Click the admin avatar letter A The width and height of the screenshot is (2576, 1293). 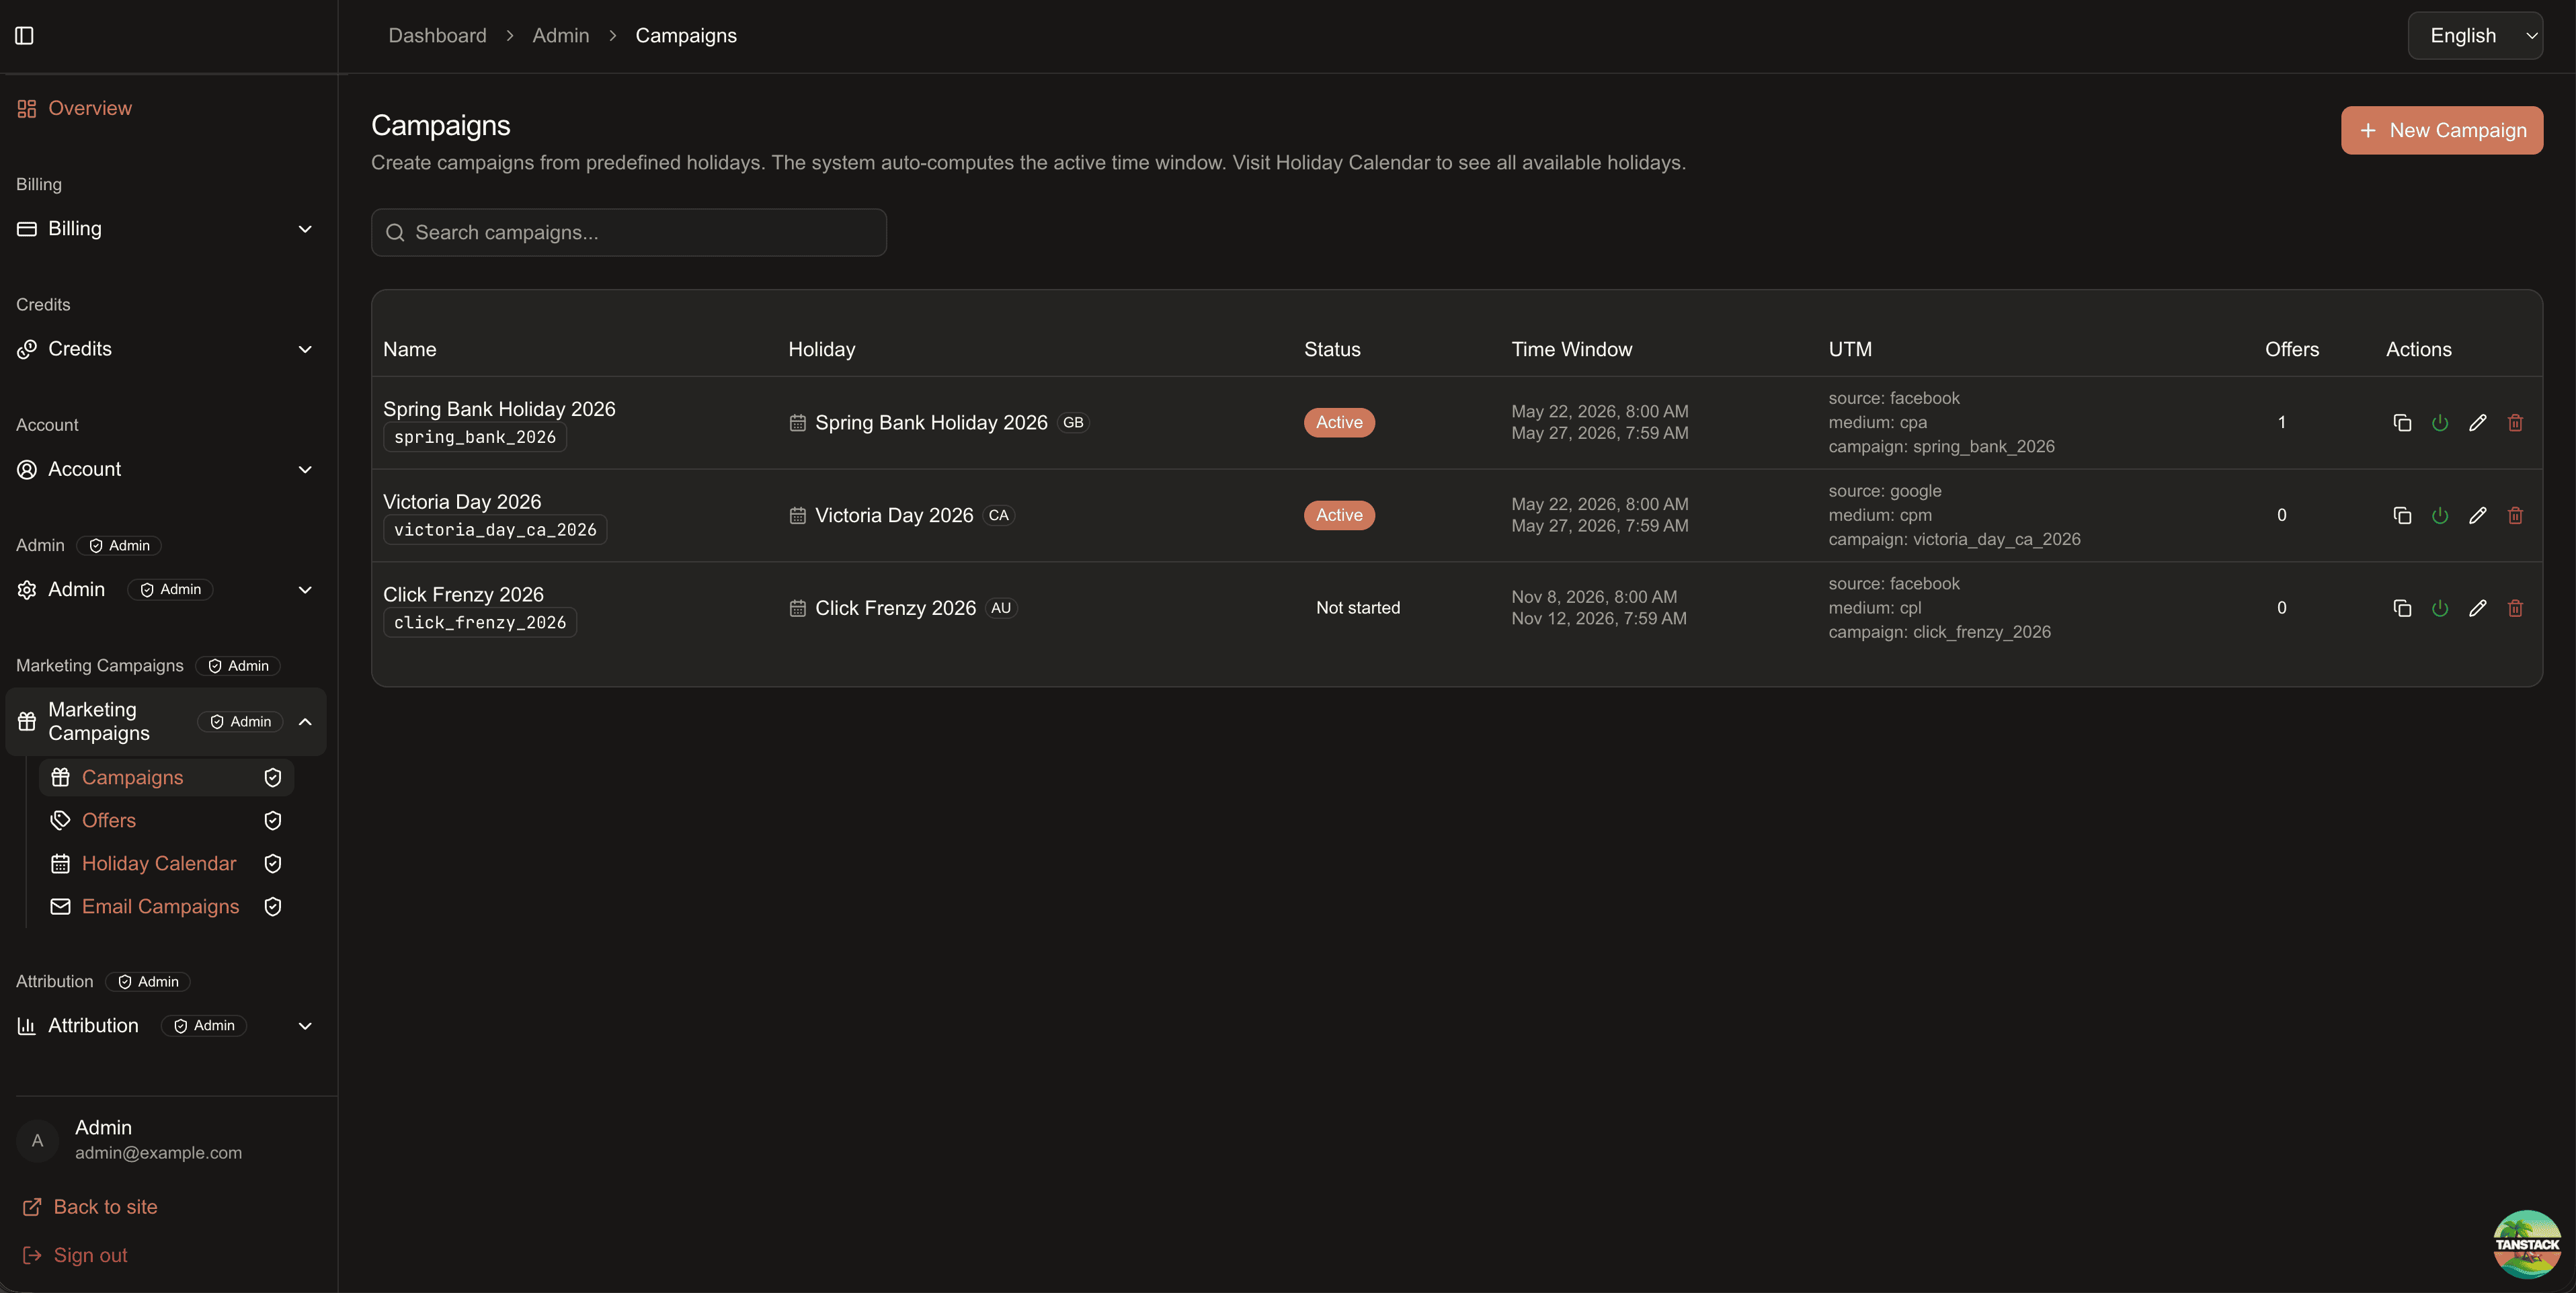[37, 1141]
